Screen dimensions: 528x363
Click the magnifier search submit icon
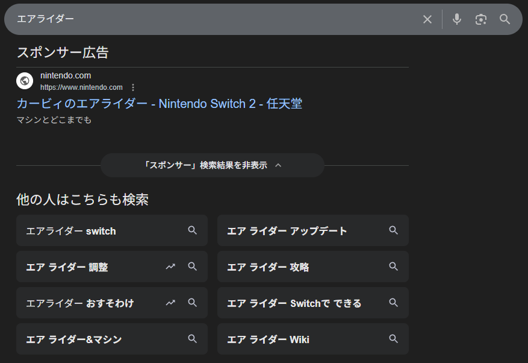coord(505,19)
